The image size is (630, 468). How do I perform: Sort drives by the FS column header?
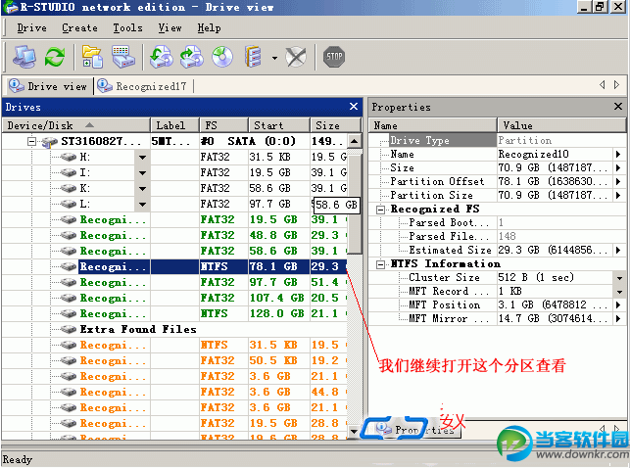click(x=223, y=125)
